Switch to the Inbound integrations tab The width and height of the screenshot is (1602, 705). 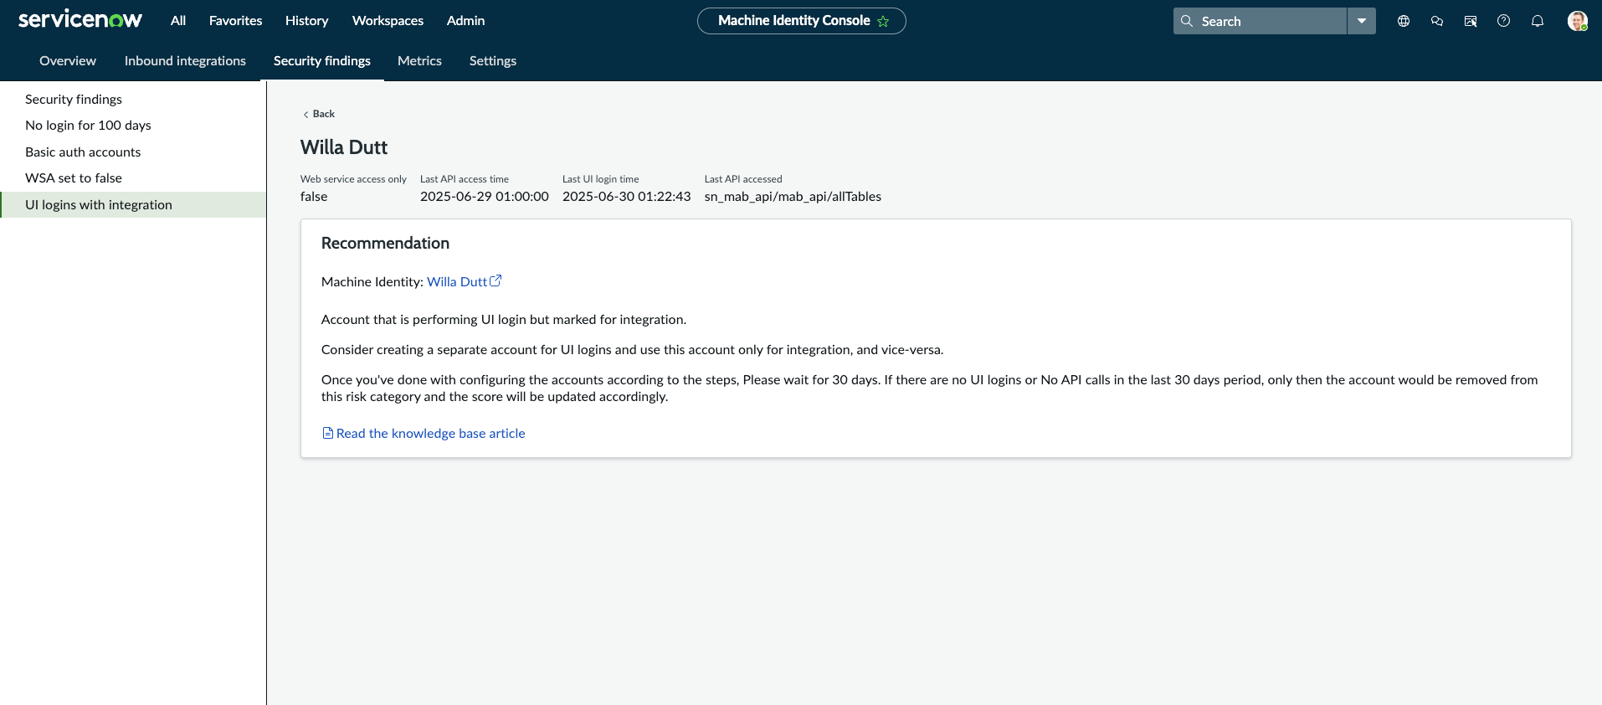pyautogui.click(x=185, y=61)
